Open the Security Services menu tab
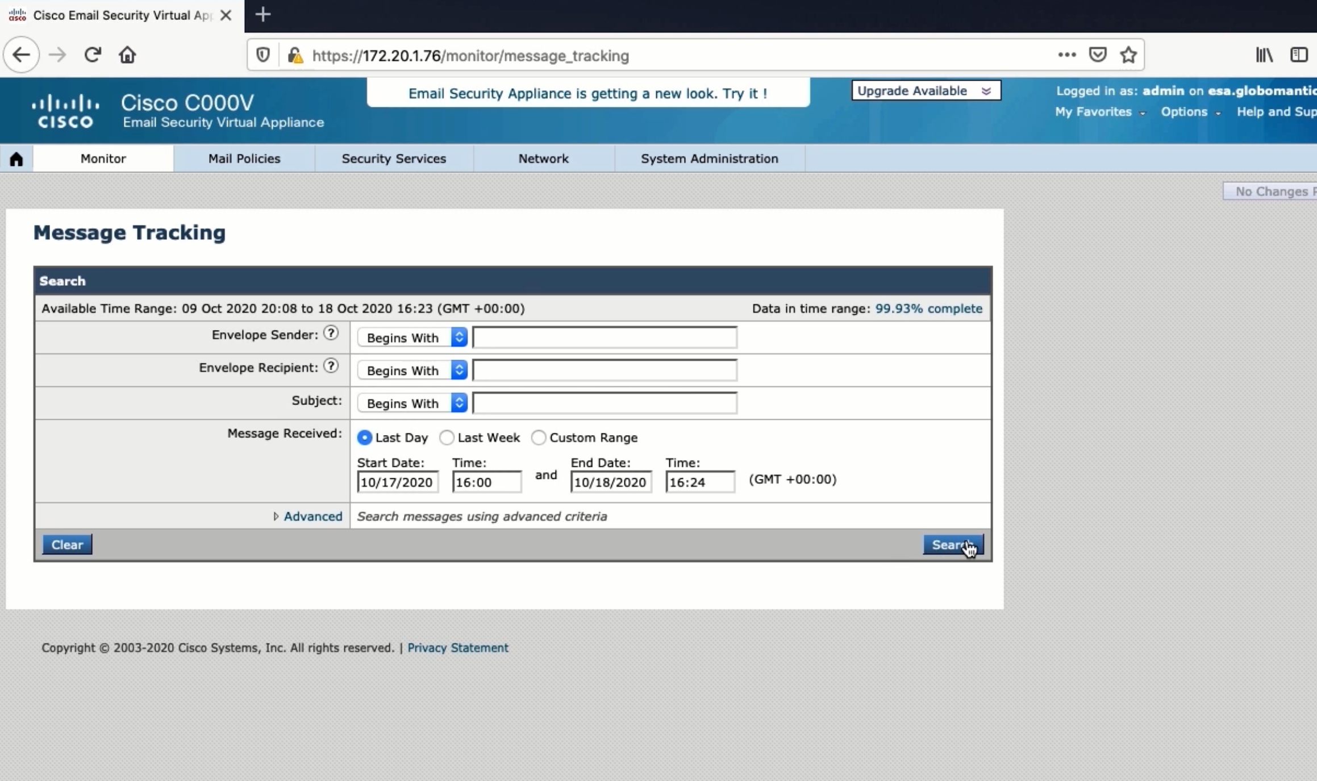 pos(394,158)
